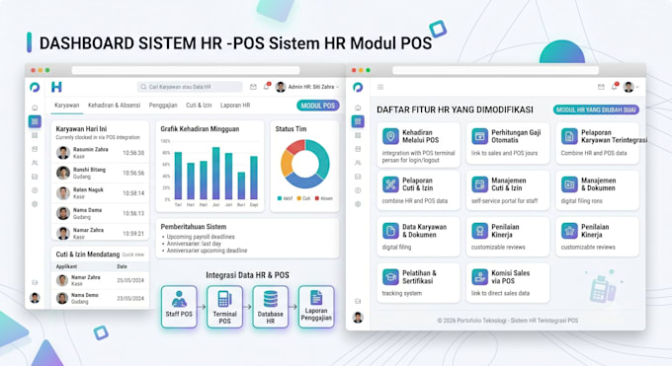Open Perhitungan Gaji Otomatis feature card
672x366 pixels.
click(x=508, y=143)
